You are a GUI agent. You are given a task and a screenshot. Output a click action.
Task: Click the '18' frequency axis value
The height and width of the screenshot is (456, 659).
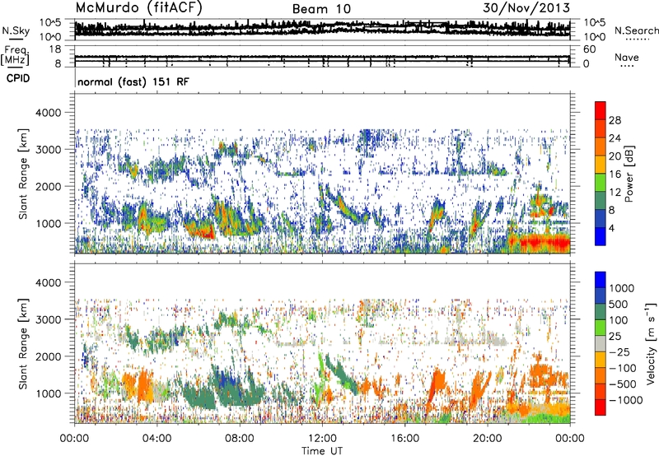[55, 49]
